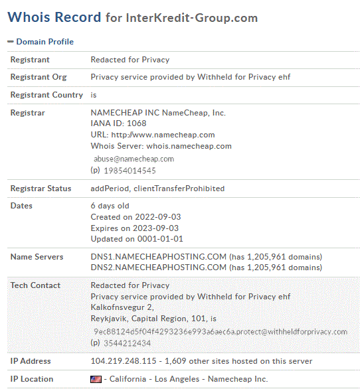Click the US flag icon in IP Location

[x=96, y=379]
